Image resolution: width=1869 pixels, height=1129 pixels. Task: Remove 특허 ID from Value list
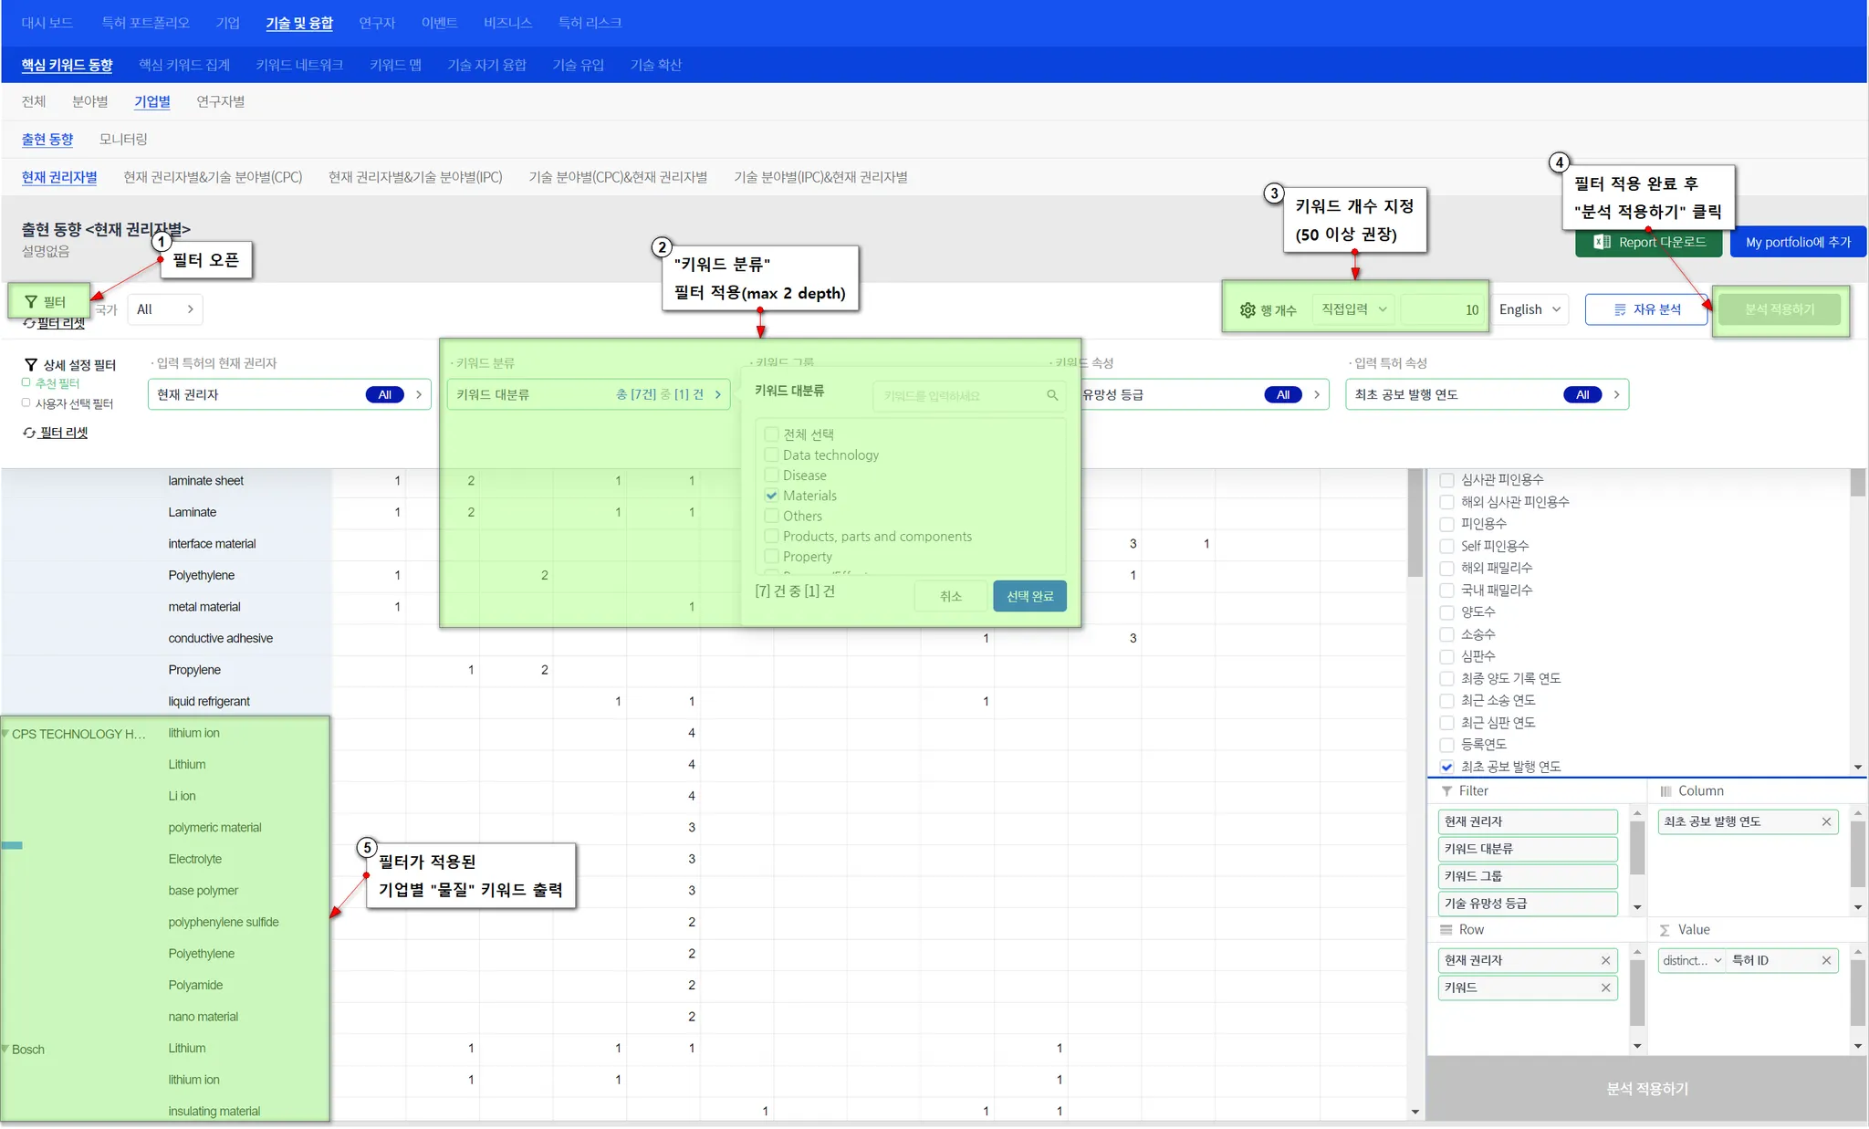coord(1826,960)
